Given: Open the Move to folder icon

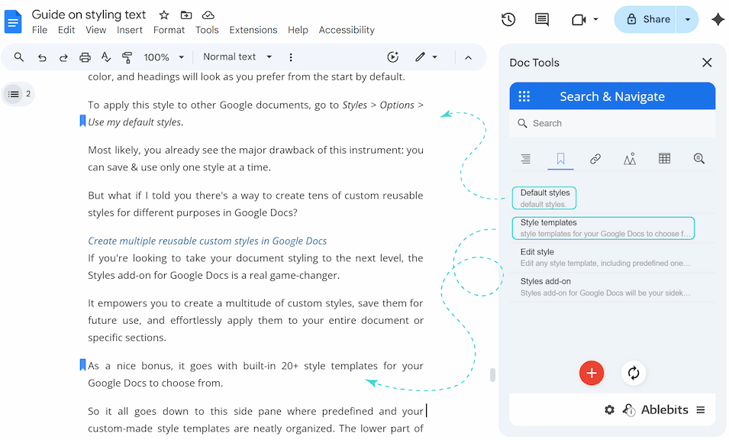Looking at the screenshot, I should point(186,15).
